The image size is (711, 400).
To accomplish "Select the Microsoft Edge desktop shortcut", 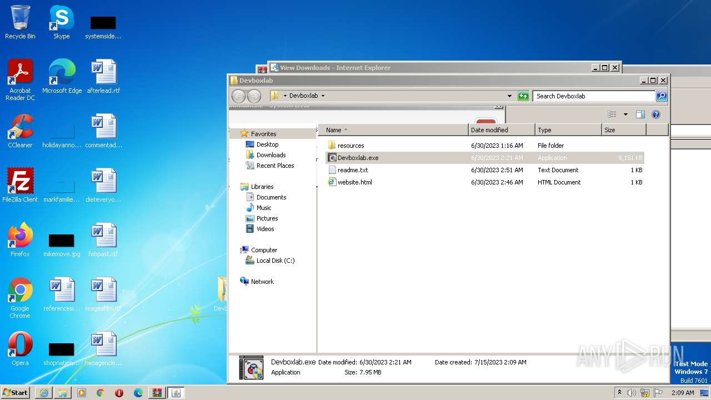I will coord(62,77).
